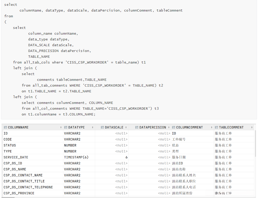Select the CSP_OS_PROVINCE cell

pyautogui.click(x=33, y=193)
